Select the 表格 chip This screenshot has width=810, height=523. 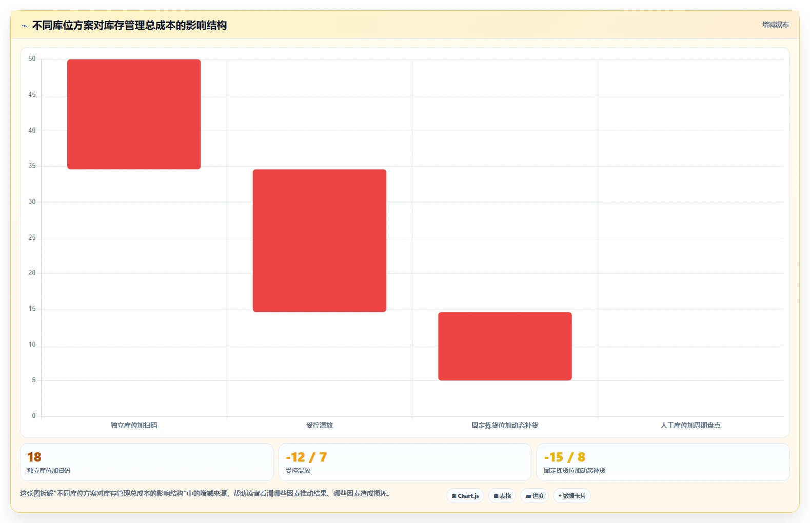[502, 496]
